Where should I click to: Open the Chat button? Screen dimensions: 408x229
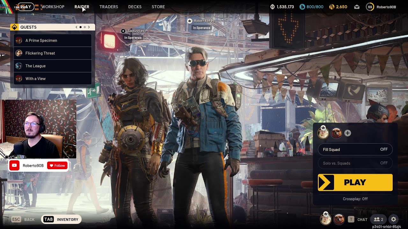(357, 219)
